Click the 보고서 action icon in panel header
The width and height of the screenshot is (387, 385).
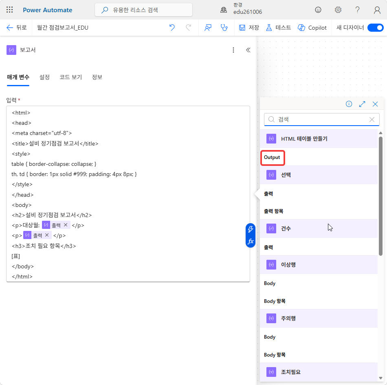pyautogui.click(x=11, y=50)
